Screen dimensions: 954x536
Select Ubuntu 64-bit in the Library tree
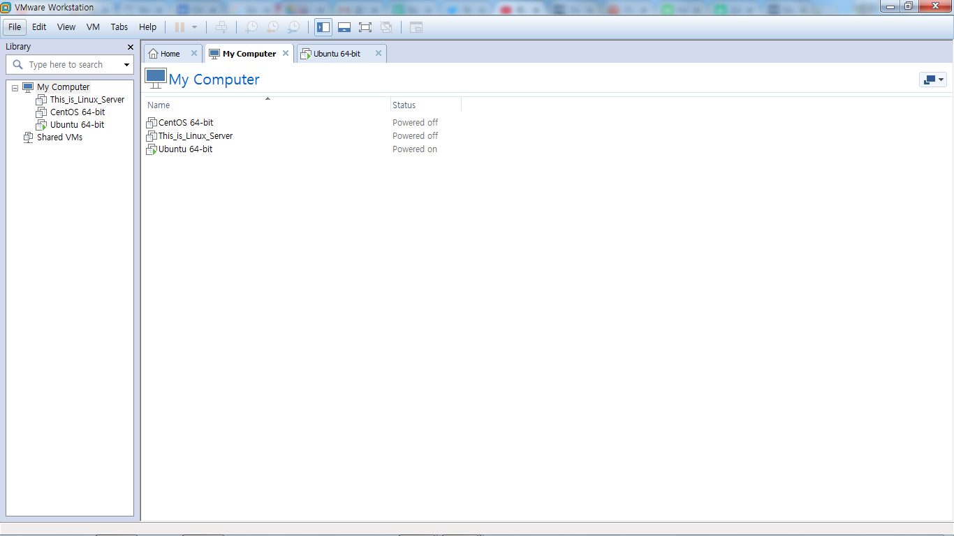tap(77, 125)
